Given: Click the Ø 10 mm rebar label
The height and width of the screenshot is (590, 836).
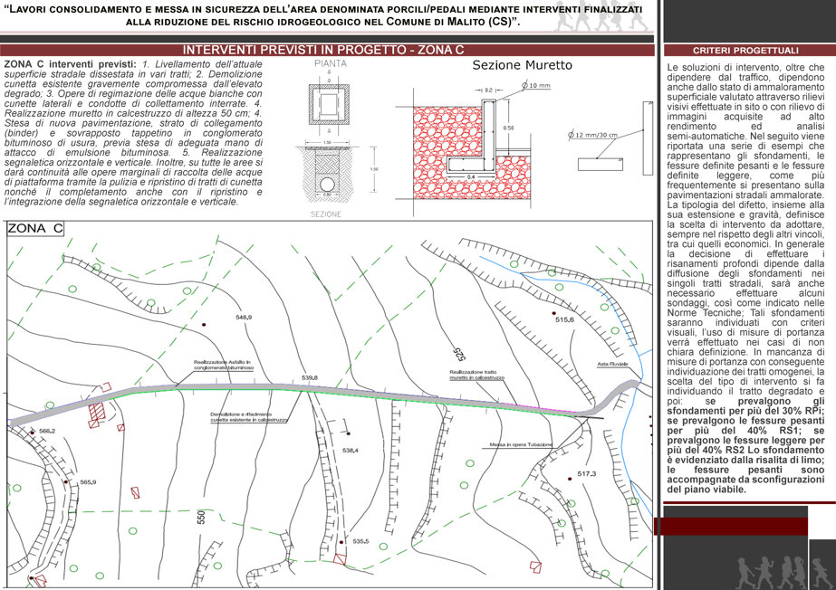Looking at the screenshot, I should (x=536, y=85).
